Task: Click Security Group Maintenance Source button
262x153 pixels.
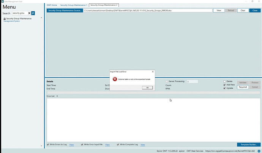Action: (65, 11)
